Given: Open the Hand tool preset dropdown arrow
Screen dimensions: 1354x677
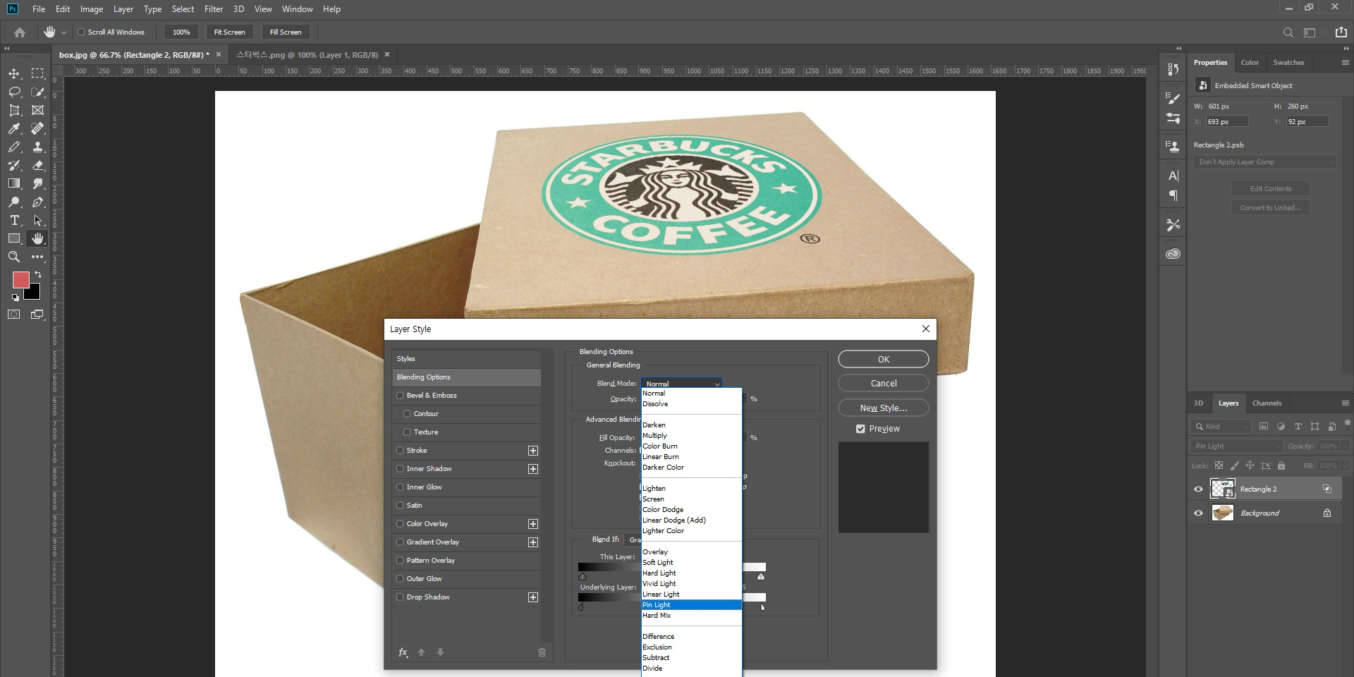Looking at the screenshot, I should point(63,32).
